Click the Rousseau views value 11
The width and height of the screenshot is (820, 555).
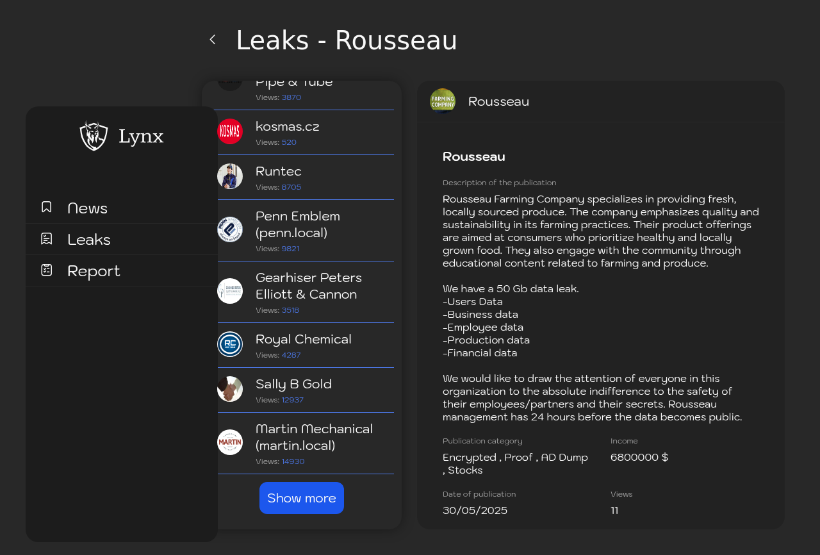tap(614, 510)
